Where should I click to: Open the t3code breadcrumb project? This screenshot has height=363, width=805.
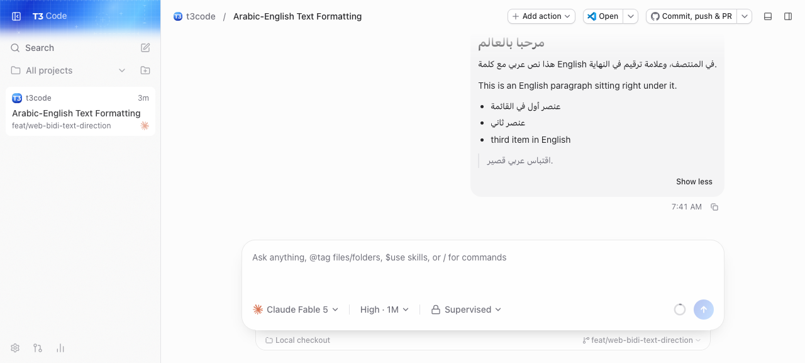tap(194, 16)
